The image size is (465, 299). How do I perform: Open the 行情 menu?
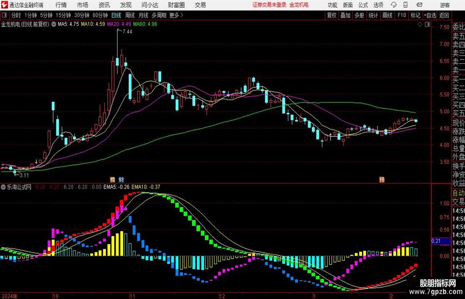pyautogui.click(x=61, y=5)
